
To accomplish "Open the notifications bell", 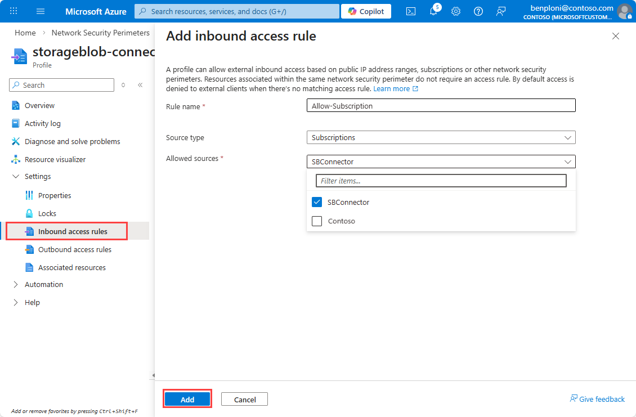I will coord(433,11).
